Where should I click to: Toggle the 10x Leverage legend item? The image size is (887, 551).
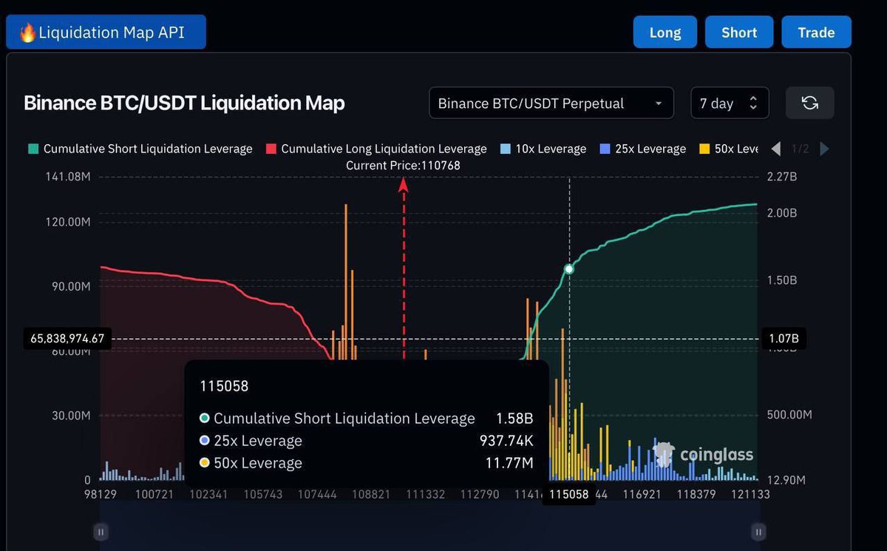(x=543, y=149)
